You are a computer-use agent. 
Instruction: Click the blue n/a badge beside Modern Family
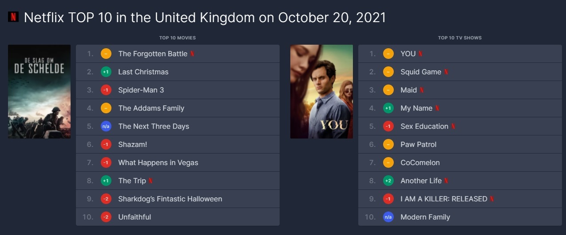tap(388, 217)
